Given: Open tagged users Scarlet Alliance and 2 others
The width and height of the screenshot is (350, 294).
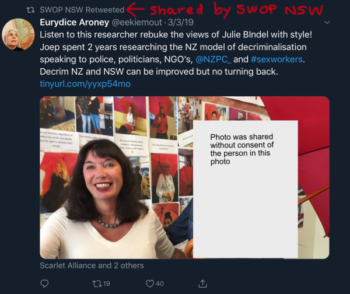Looking at the screenshot, I should coord(92,265).
